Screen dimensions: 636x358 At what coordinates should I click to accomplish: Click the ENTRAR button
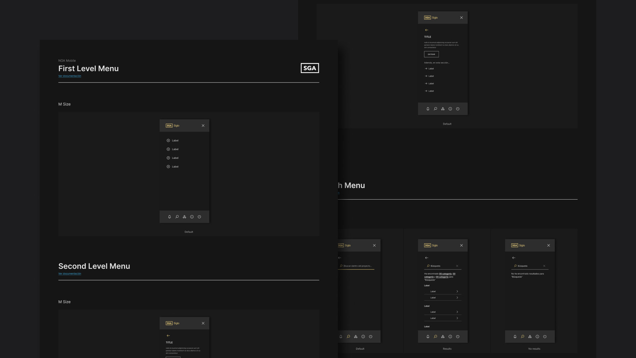(x=431, y=54)
